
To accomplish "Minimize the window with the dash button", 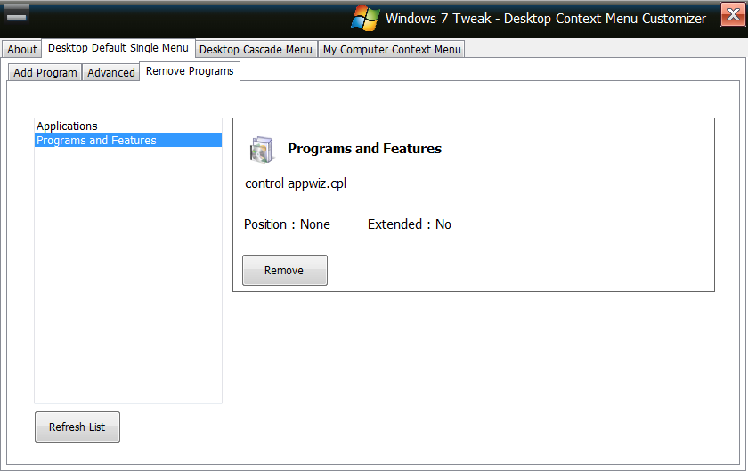I will pyautogui.click(x=17, y=14).
